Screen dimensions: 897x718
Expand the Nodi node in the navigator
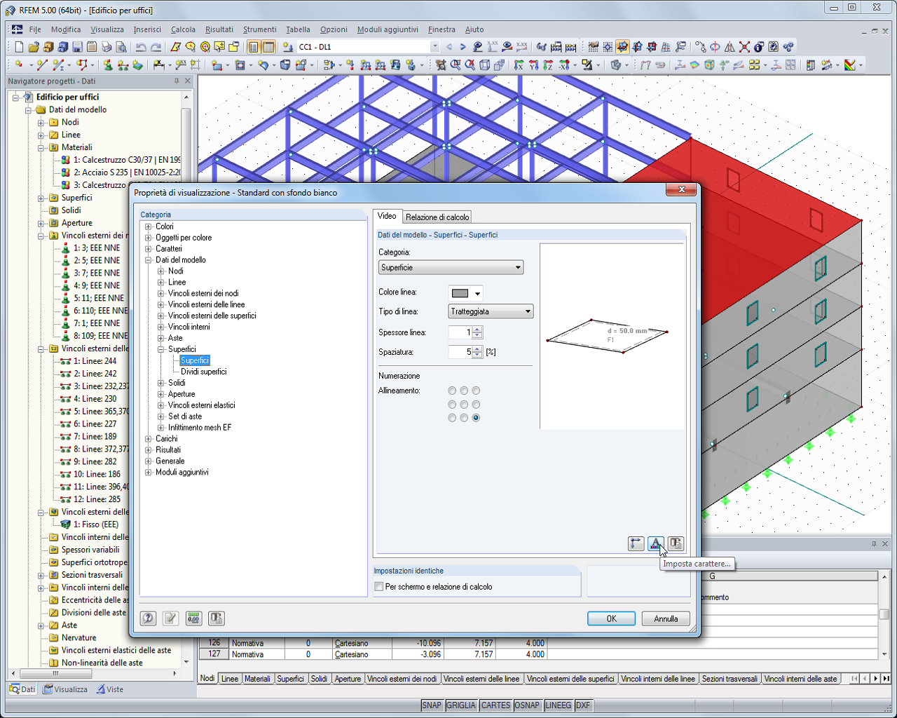pyautogui.click(x=41, y=123)
